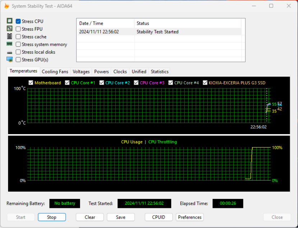Click the AIDA64 flame title bar icon
This screenshot has height=228, width=298.
coord(6,6)
